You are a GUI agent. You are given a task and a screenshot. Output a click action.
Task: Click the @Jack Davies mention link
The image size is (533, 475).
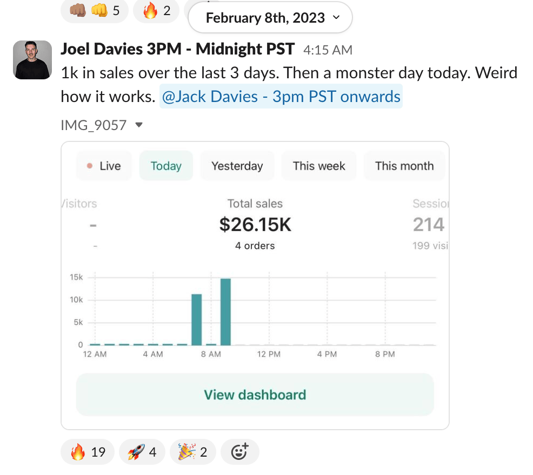281,97
